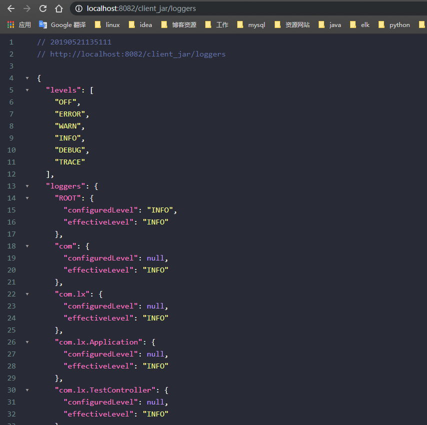
Task: Open the Google 翻译 bookmark
Action: point(62,25)
